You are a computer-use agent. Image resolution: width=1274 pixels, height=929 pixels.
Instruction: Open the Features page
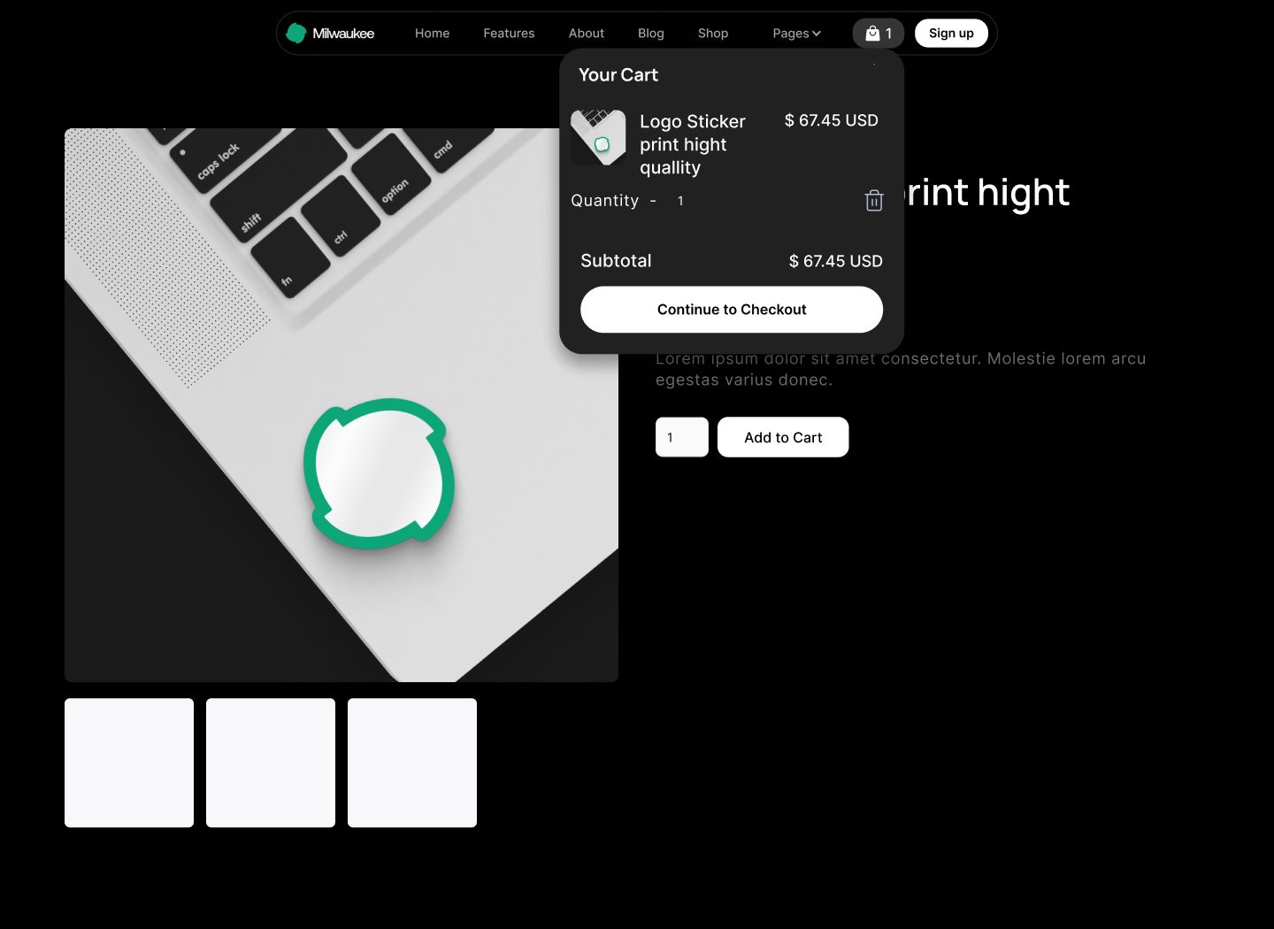[509, 33]
